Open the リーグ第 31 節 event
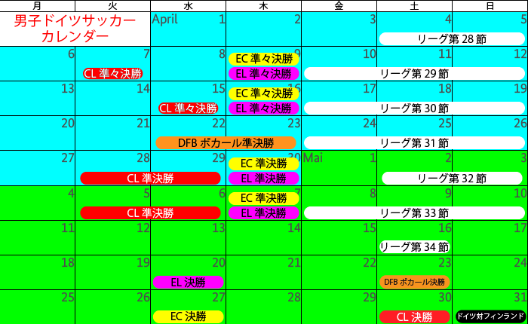The width and height of the screenshot is (528, 324). pyautogui.click(x=414, y=142)
